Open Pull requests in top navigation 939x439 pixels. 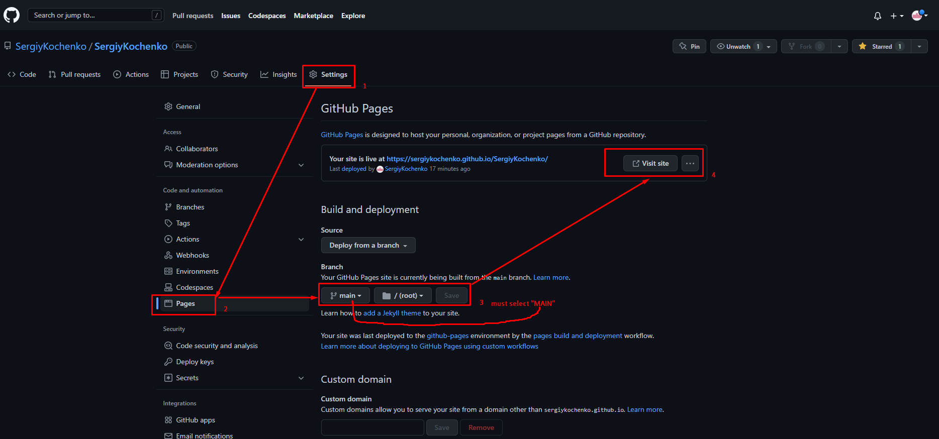coord(193,16)
